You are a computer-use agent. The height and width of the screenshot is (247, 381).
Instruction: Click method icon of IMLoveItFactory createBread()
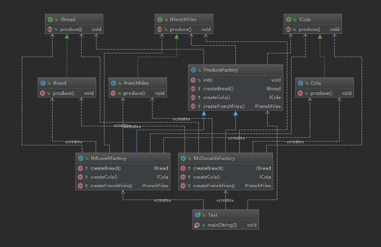click(x=81, y=168)
